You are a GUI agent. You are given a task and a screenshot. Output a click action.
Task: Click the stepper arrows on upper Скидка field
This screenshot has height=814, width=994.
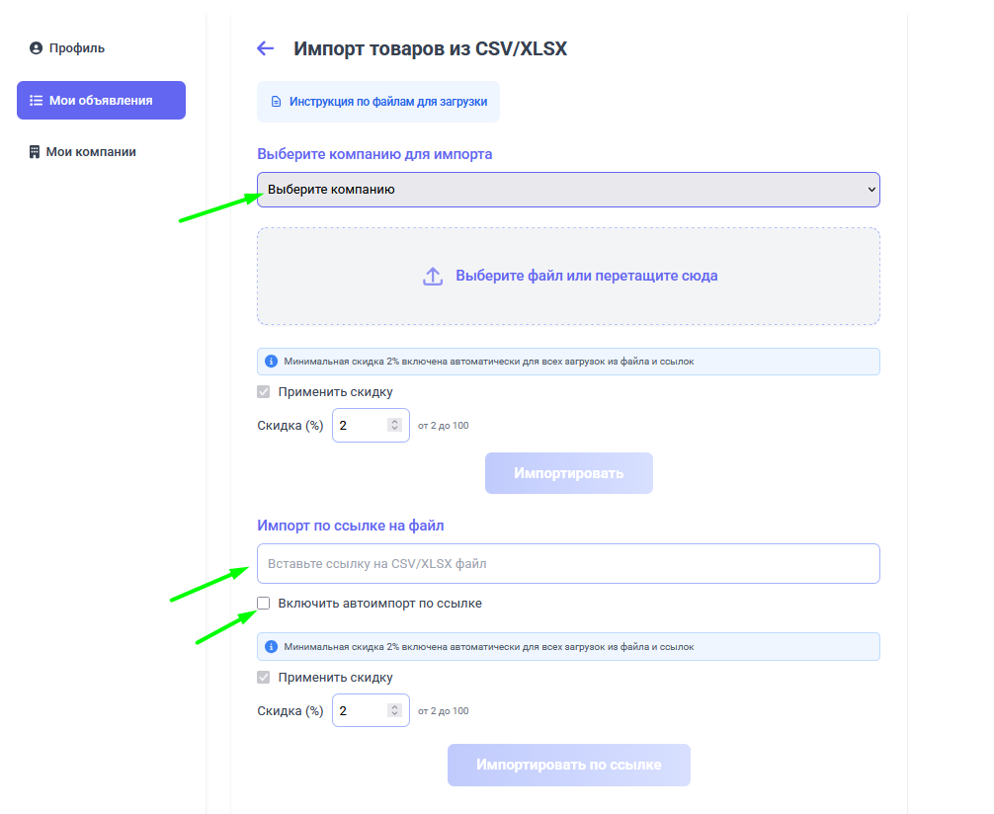396,424
